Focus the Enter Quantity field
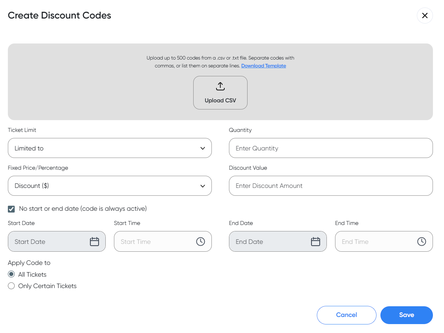 (x=330, y=148)
